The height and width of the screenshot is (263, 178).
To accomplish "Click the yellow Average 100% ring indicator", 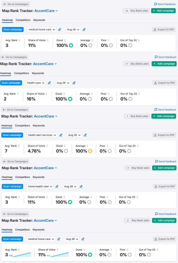I will 90,151.
